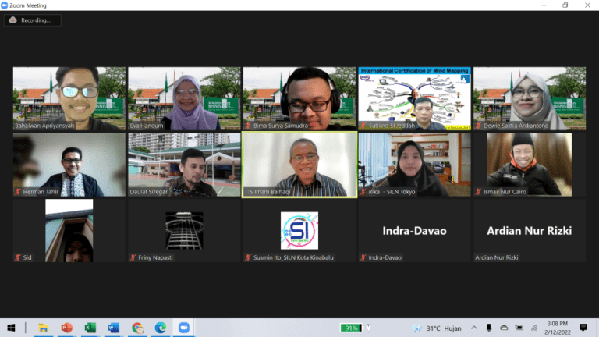The width and height of the screenshot is (599, 337).
Task: Select ITS Imam Baihaqi's highlighted video tile
Action: (299, 164)
